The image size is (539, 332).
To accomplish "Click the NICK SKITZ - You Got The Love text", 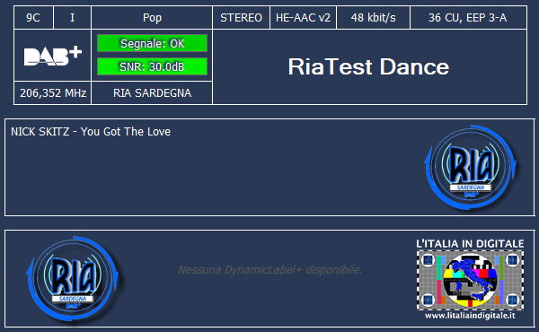I will [x=91, y=132].
